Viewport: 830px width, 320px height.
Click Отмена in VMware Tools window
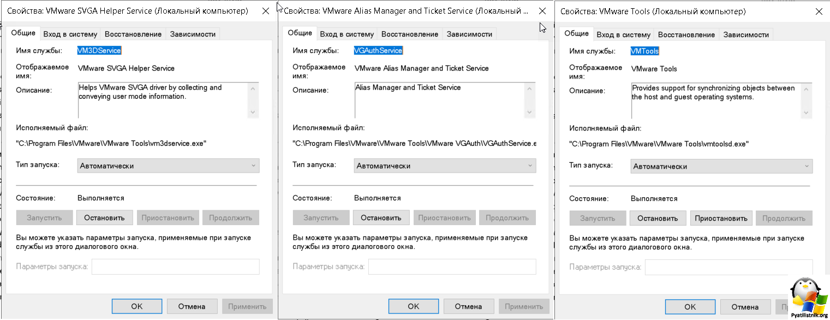click(745, 307)
